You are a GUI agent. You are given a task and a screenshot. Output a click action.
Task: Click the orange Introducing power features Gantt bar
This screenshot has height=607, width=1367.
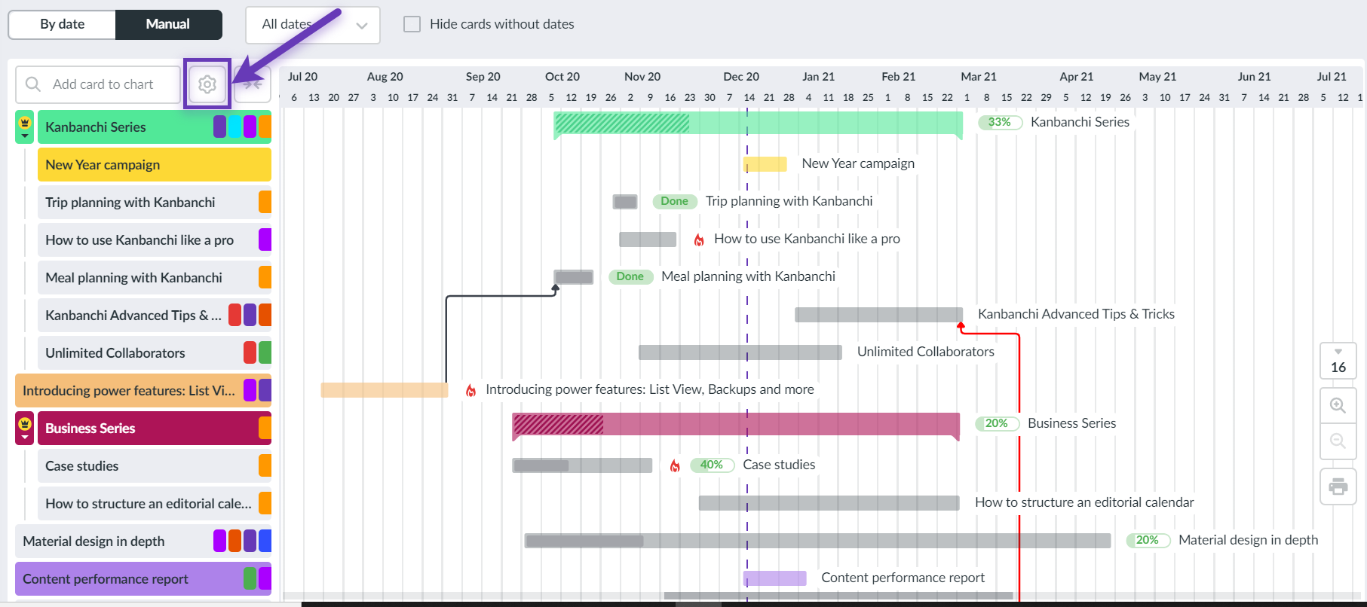coord(385,390)
